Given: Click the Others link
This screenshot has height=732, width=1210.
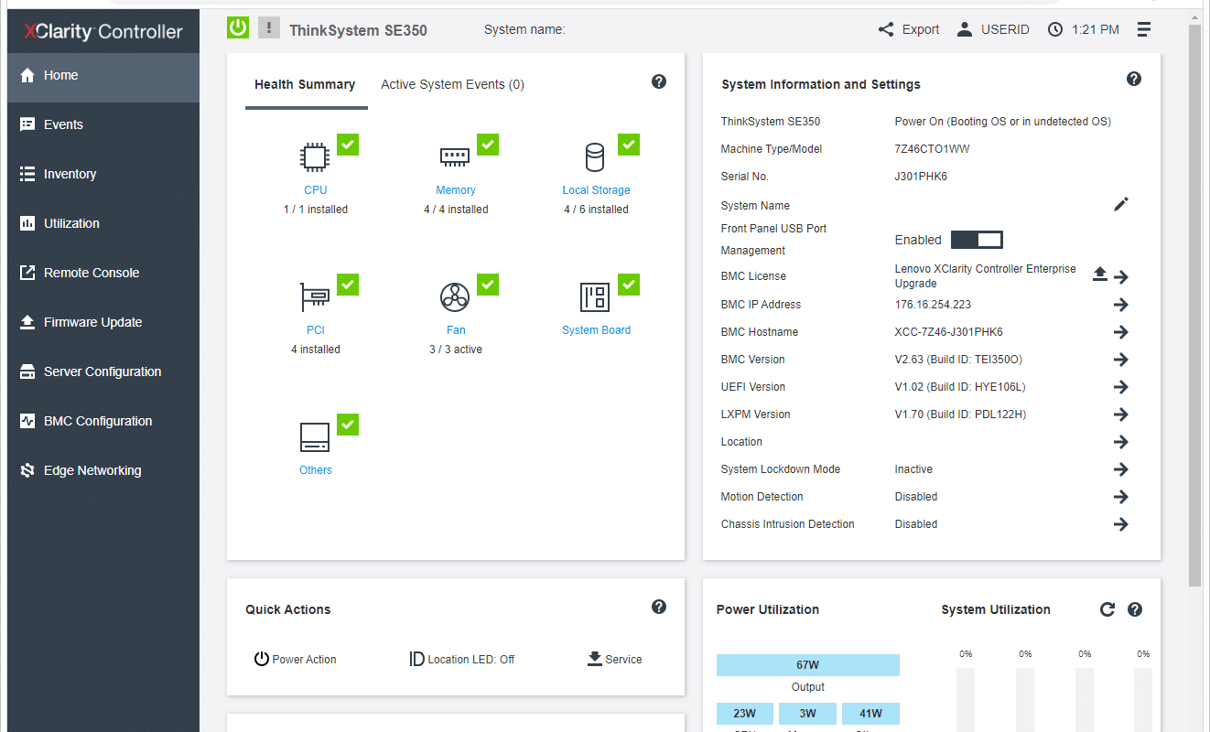Looking at the screenshot, I should pyautogui.click(x=316, y=470).
